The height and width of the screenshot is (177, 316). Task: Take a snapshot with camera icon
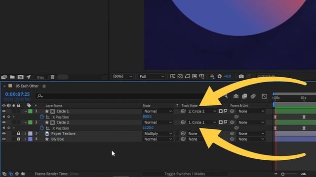[x=241, y=76]
